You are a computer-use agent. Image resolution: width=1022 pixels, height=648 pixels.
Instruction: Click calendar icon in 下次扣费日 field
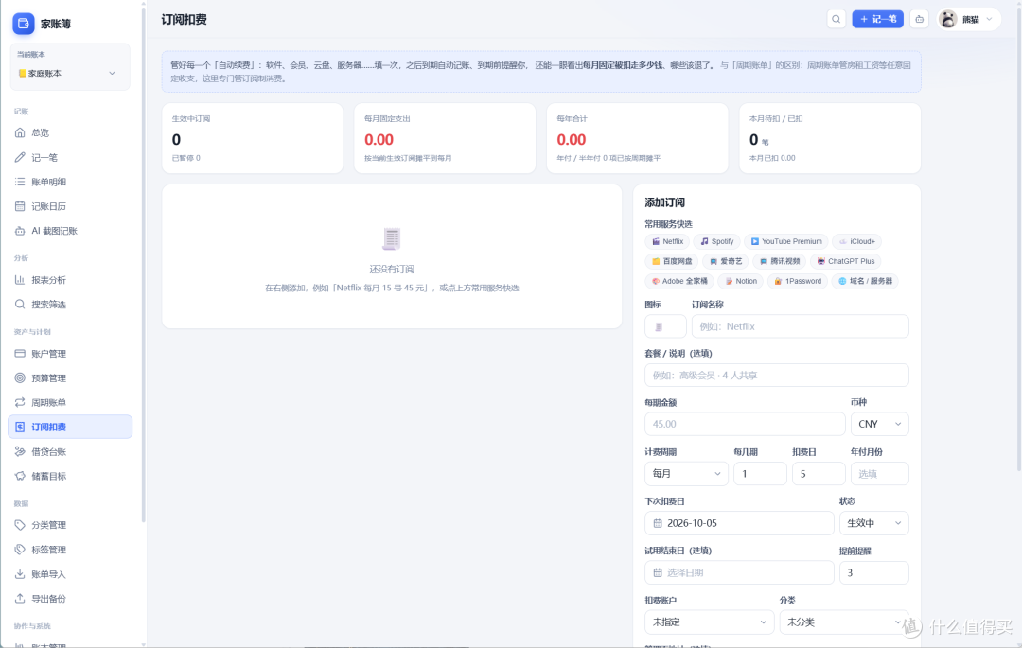[x=658, y=524]
